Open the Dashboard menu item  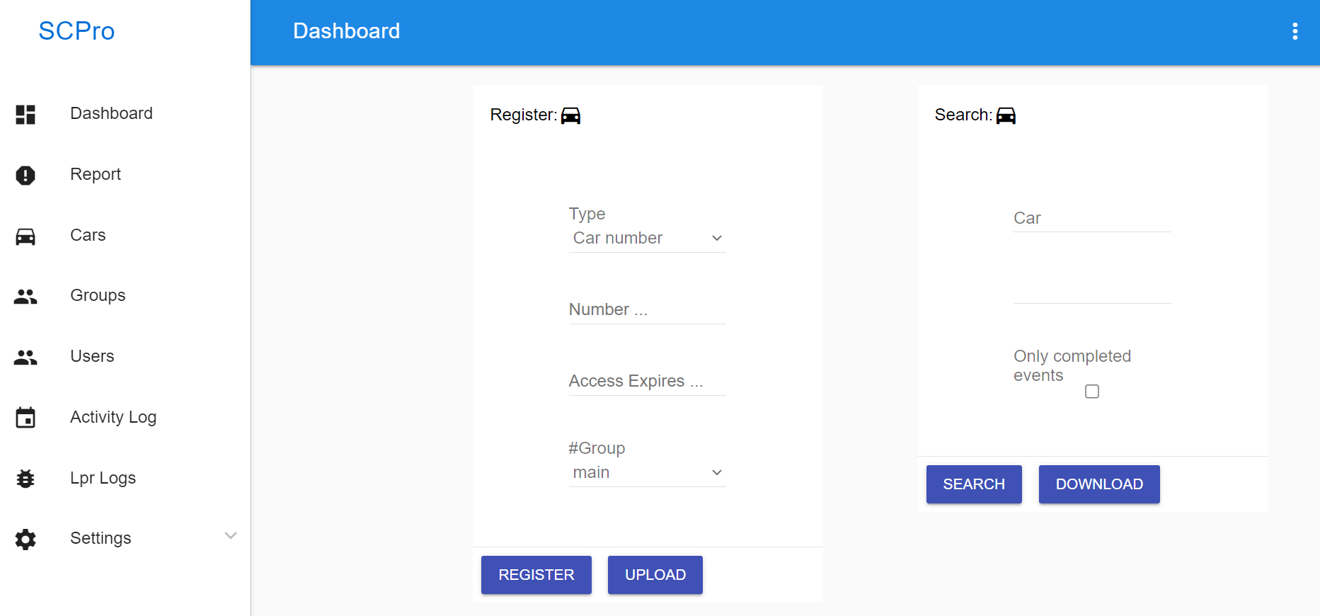(111, 113)
